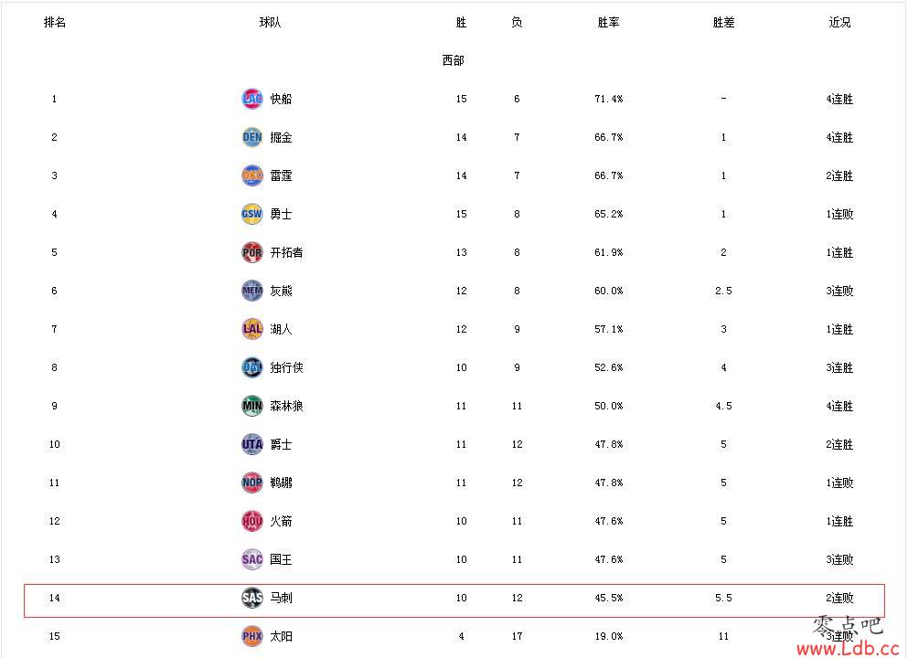Click the LAC Clippers team logo
The height and width of the screenshot is (658, 908).
click(251, 99)
